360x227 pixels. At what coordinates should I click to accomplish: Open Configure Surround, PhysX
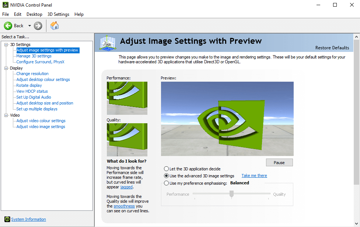40,62
